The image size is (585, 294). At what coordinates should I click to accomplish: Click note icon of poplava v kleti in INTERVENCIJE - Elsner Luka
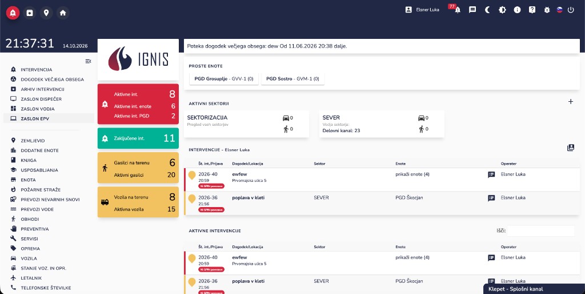pos(491,198)
